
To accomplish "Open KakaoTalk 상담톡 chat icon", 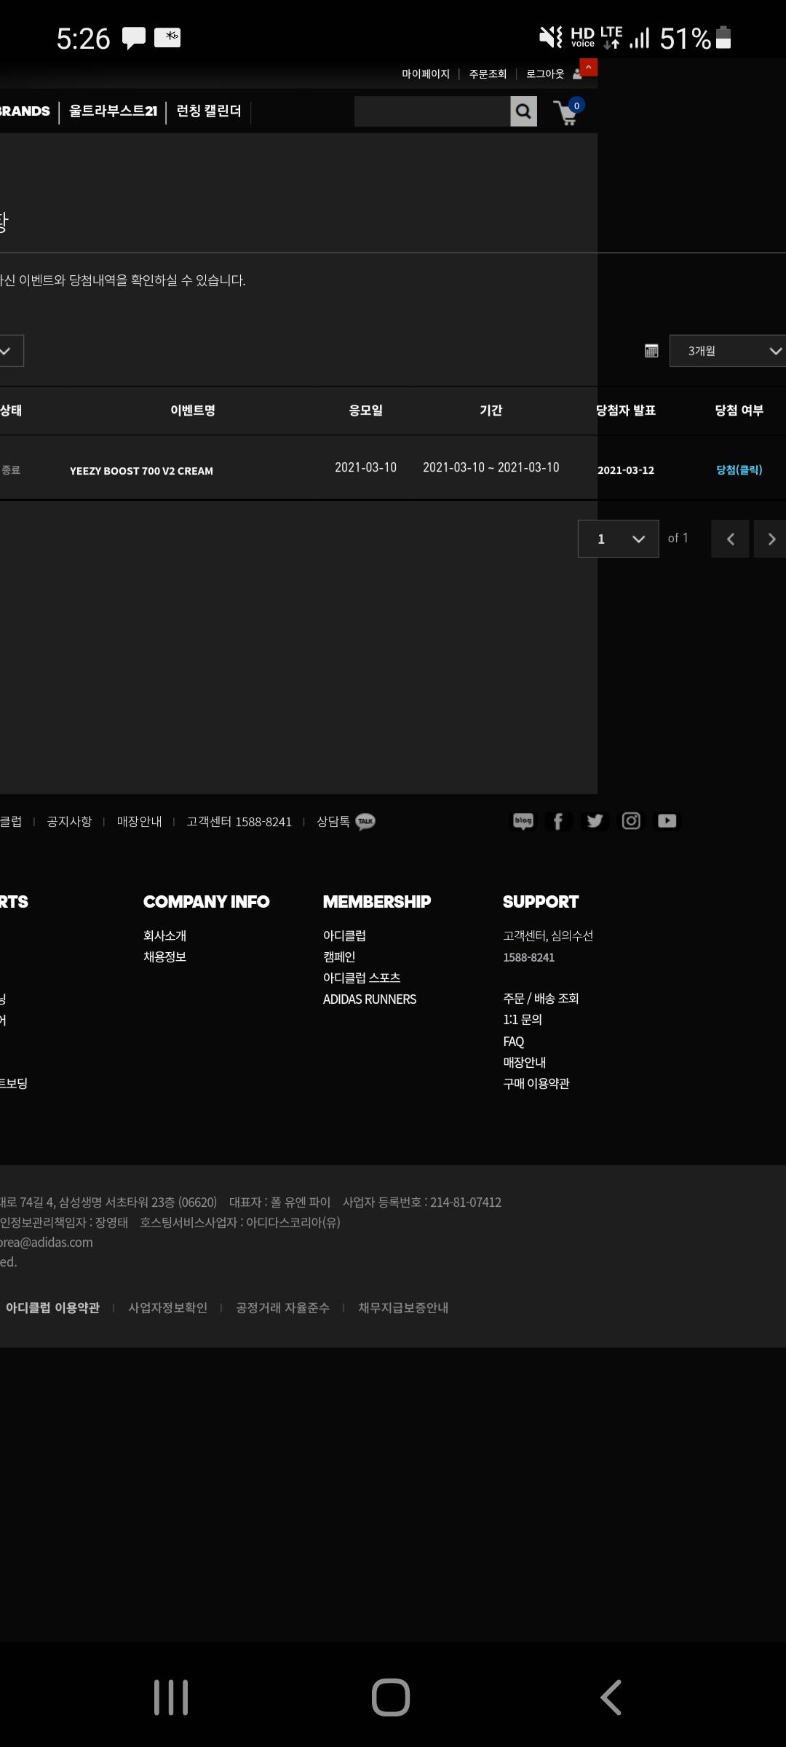I will point(365,822).
